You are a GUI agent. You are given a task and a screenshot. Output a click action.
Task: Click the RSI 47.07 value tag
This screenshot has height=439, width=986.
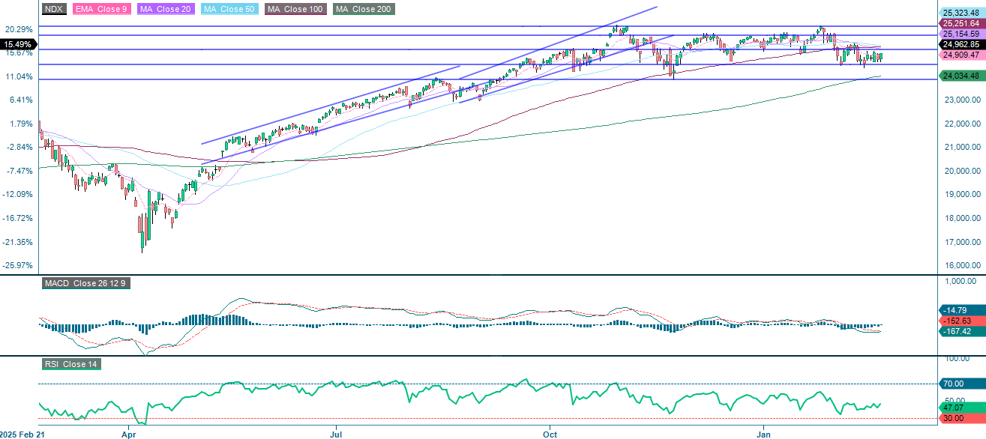(x=962, y=408)
